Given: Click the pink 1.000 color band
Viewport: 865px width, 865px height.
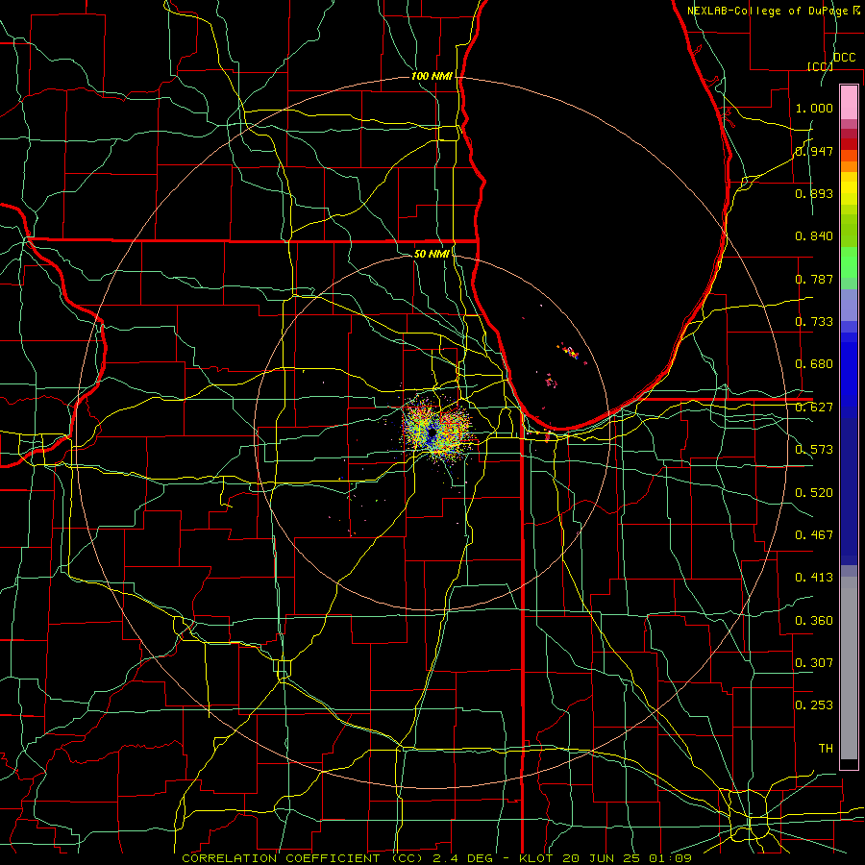Looking at the screenshot, I should [849, 103].
